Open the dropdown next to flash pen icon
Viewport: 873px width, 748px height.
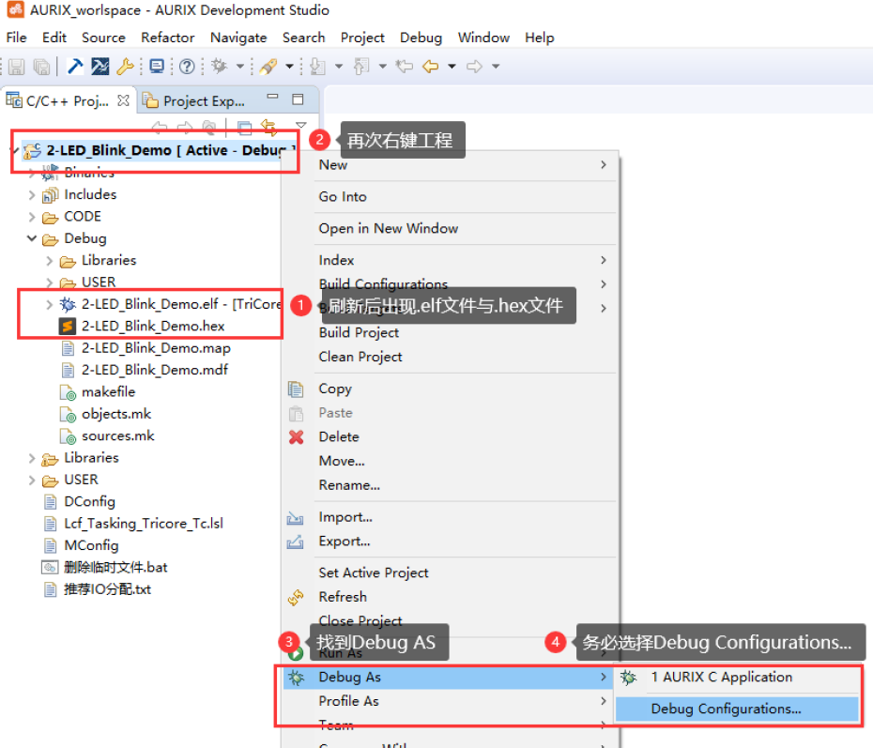pos(289,67)
